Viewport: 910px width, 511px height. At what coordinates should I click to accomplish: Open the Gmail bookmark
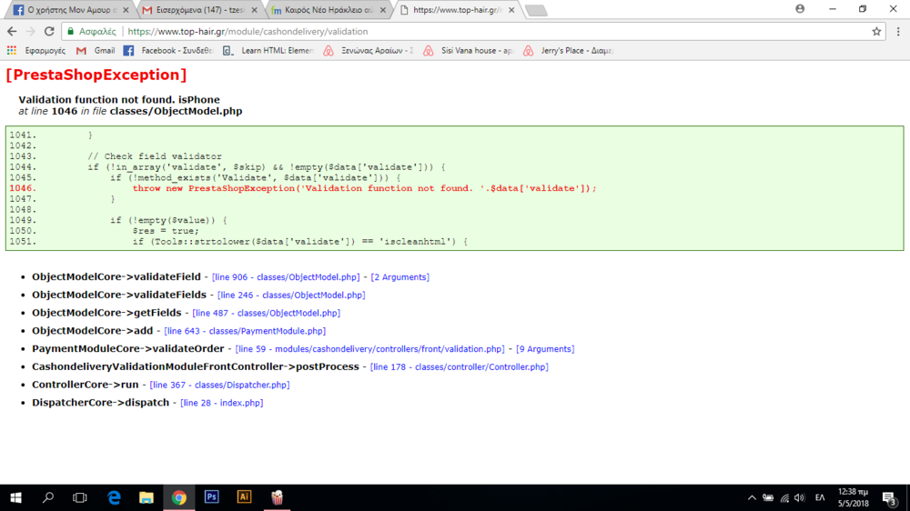click(96, 50)
